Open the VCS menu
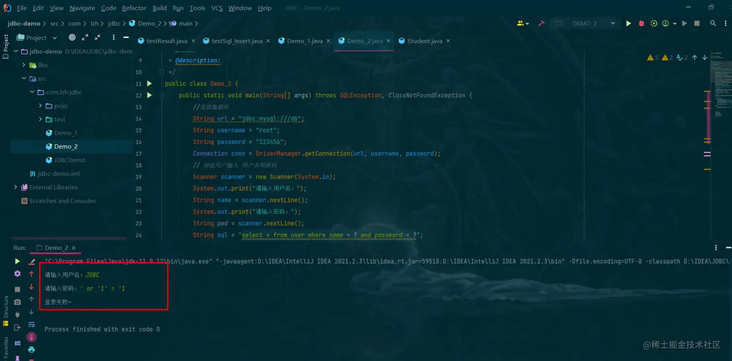The image size is (732, 361). tap(217, 8)
